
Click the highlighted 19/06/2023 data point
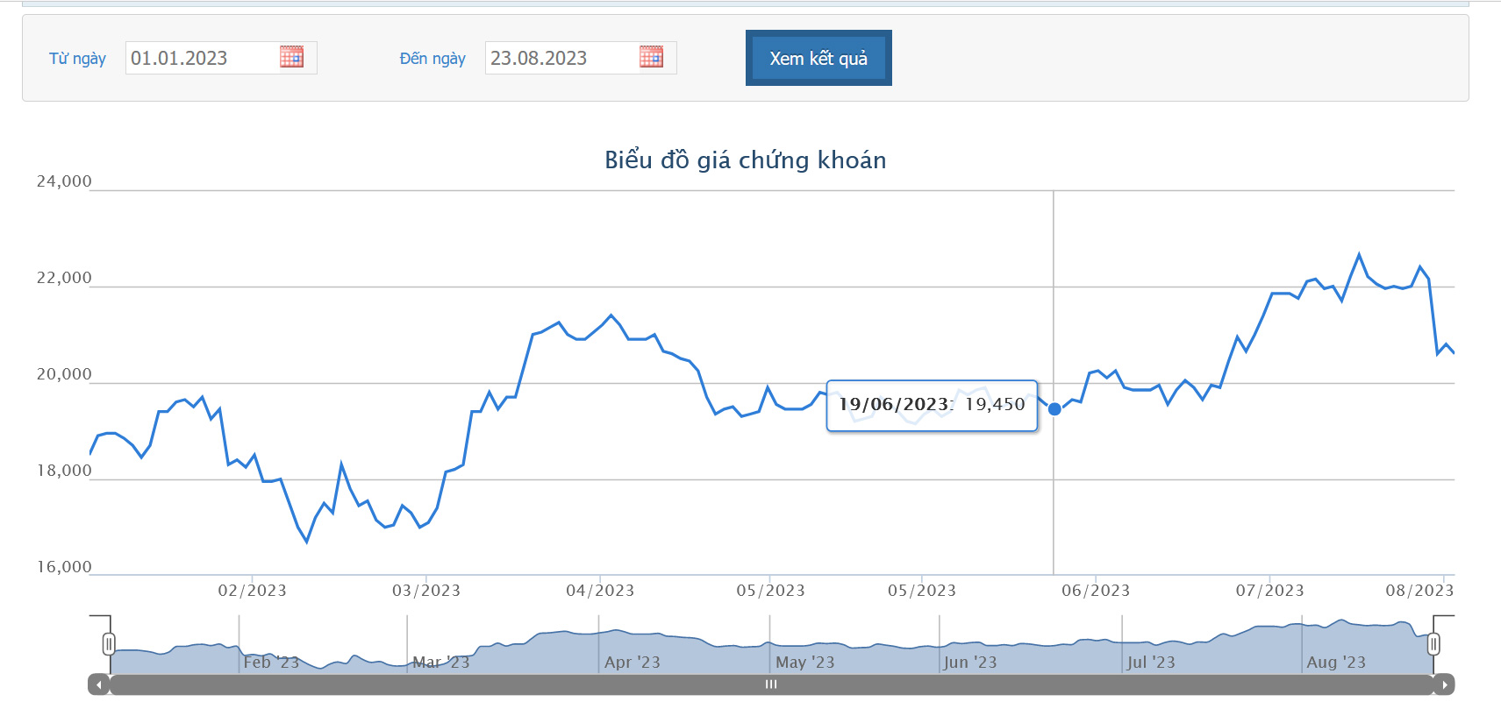(x=1054, y=409)
